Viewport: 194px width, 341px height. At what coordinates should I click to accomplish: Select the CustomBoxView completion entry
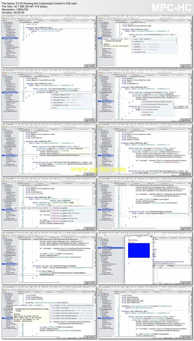click(x=153, y=52)
